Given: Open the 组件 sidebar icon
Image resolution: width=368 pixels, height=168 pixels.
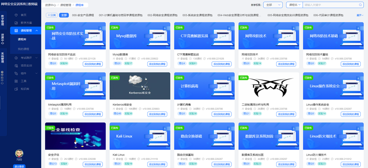Looking at the screenshot, I should 16,74.
